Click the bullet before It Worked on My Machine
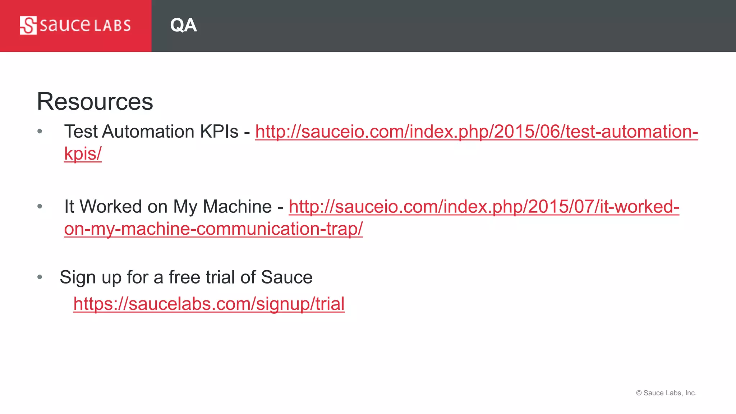The height and width of the screenshot is (414, 736). pos(40,207)
